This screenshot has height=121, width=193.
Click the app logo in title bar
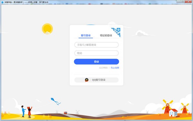[2, 2]
